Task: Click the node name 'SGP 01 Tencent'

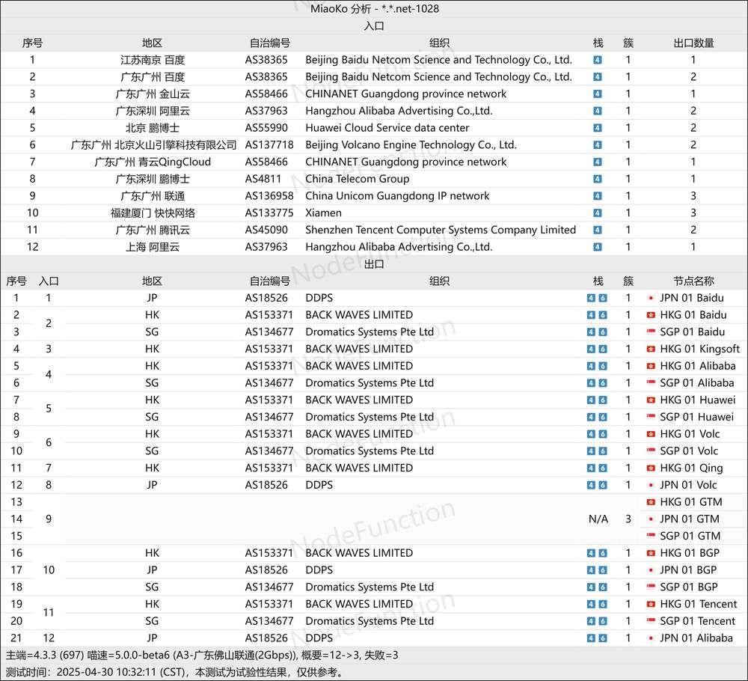Action: click(x=697, y=621)
